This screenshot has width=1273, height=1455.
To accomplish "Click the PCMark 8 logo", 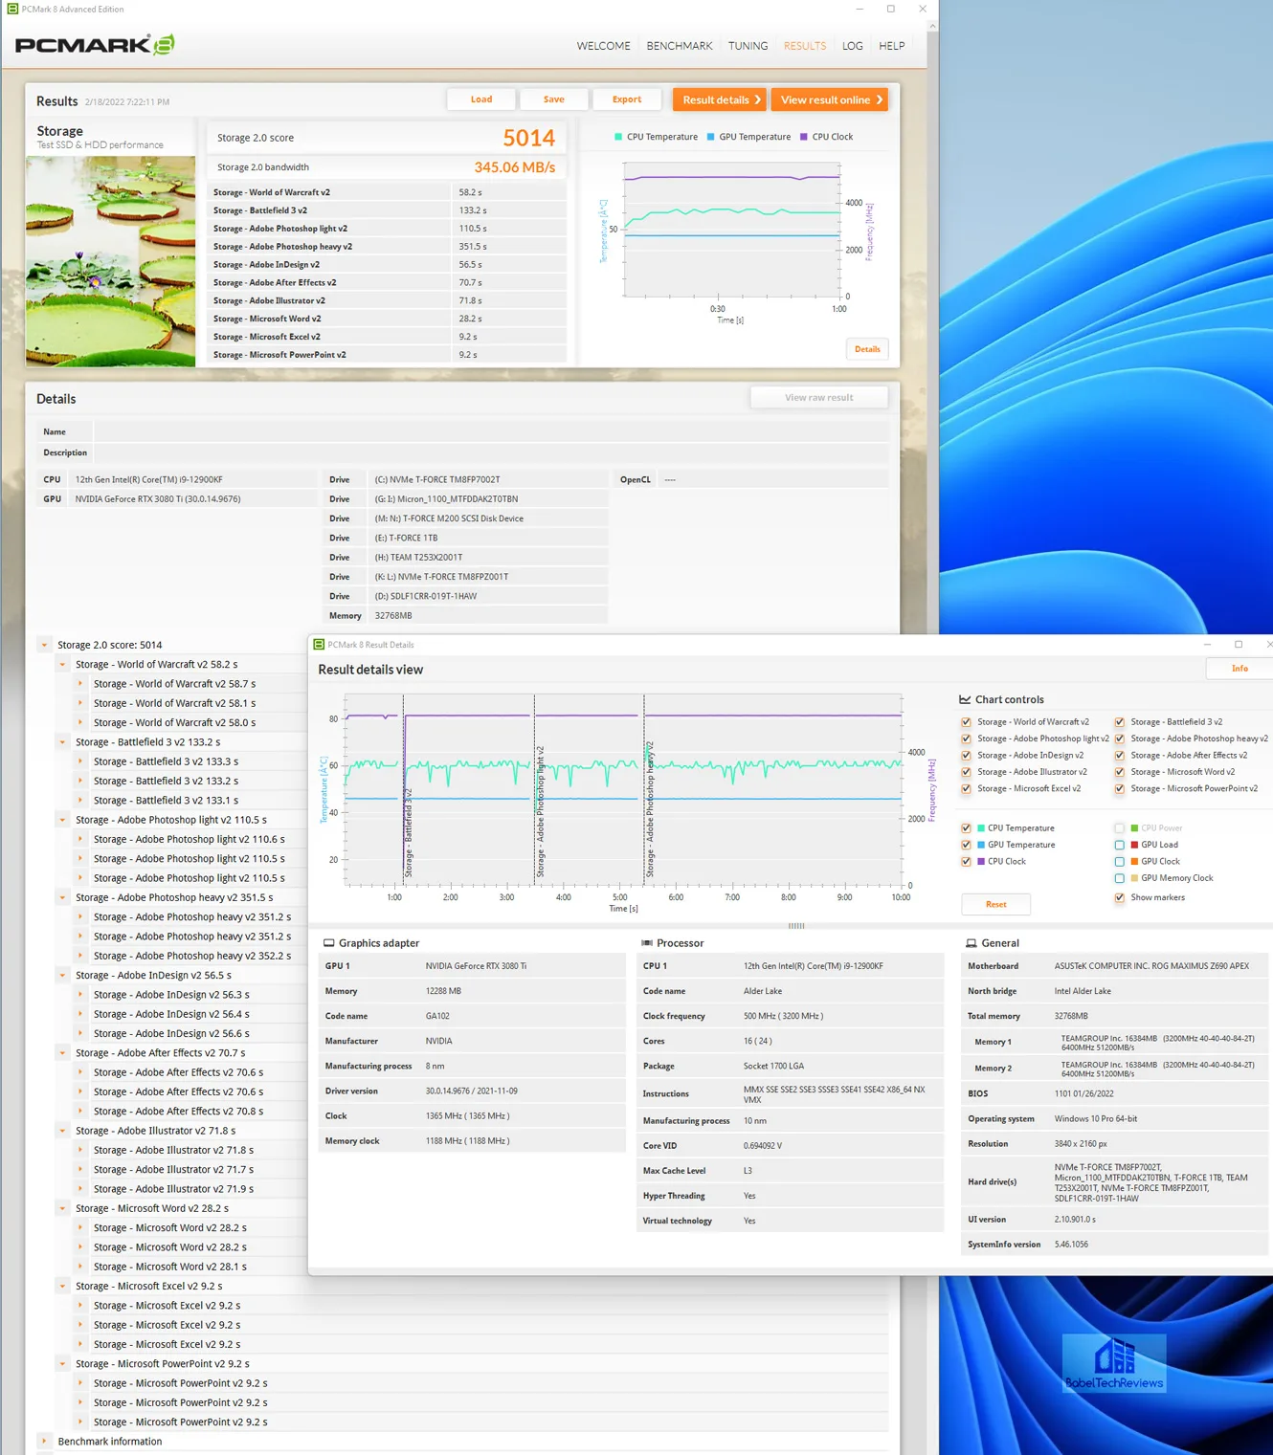I will click(x=94, y=44).
